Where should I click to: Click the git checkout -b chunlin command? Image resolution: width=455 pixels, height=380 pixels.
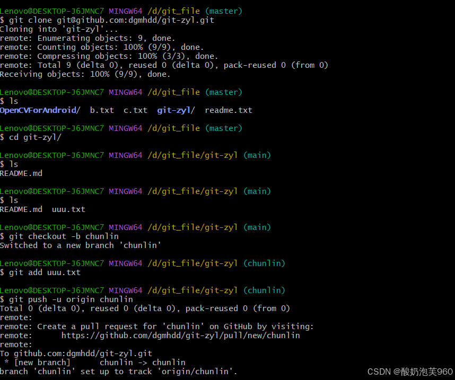(64, 236)
